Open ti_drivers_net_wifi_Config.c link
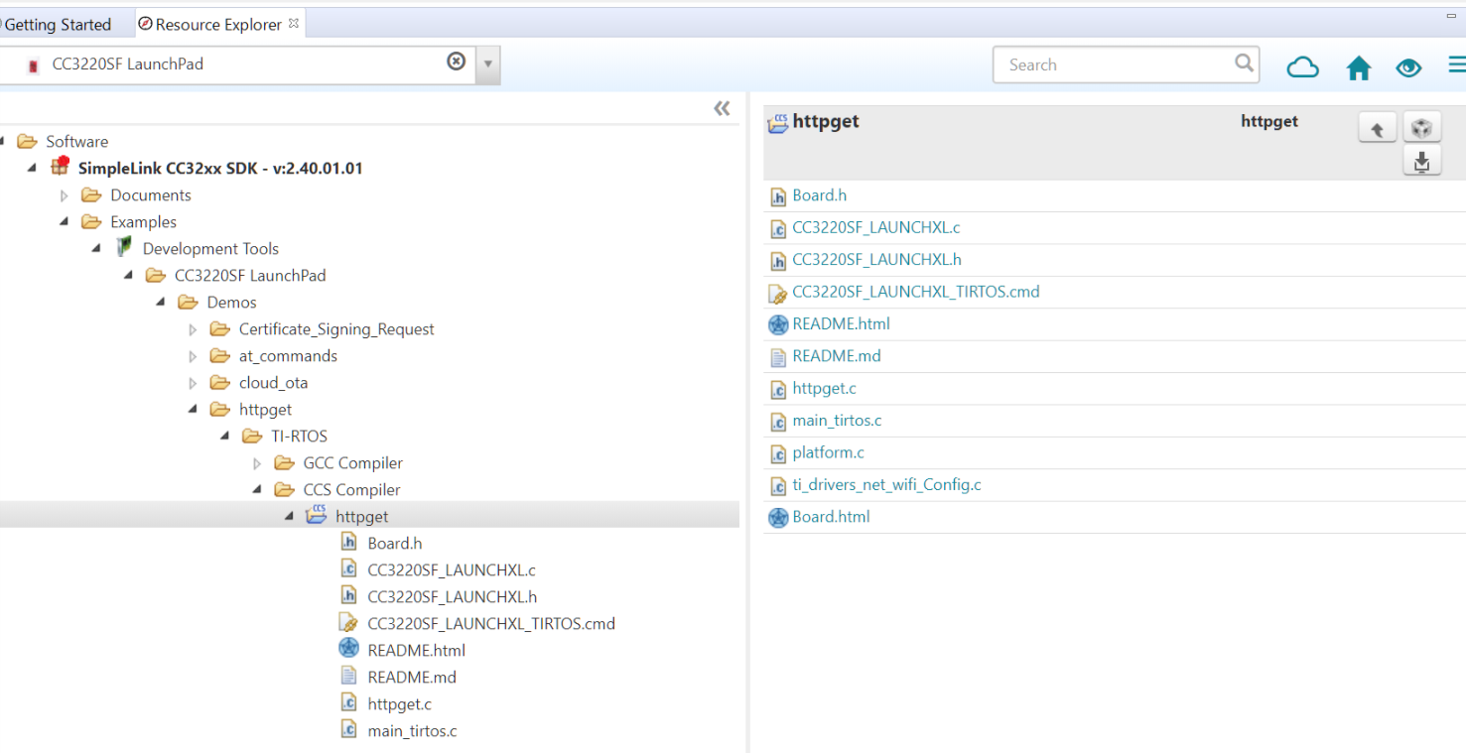 (x=886, y=485)
